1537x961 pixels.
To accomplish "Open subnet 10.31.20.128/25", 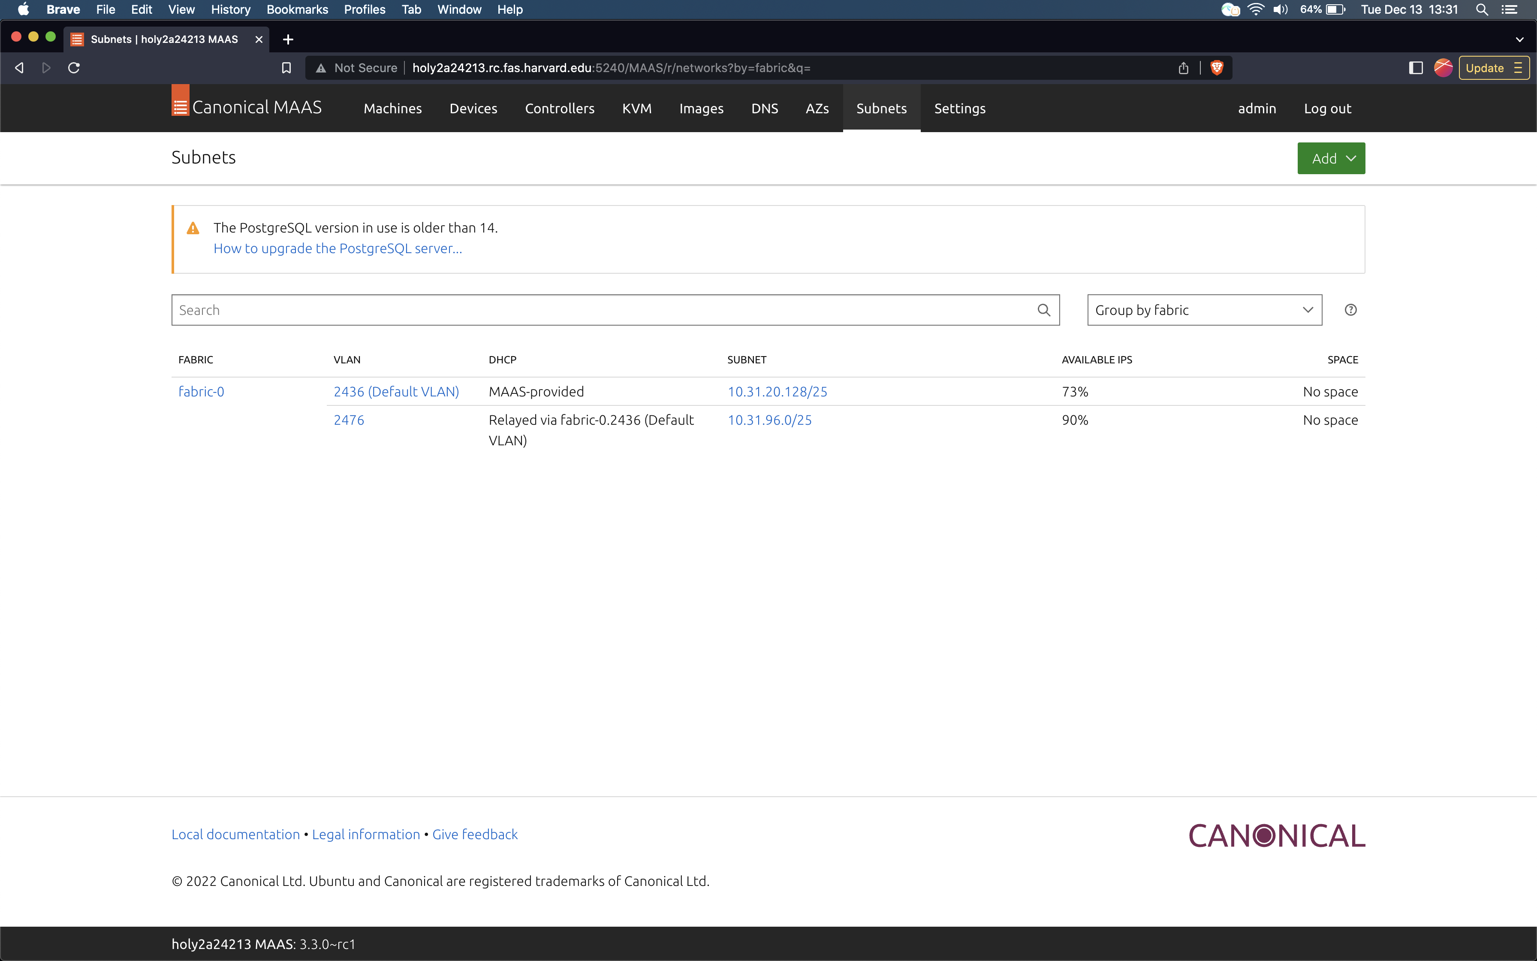I will coord(777,392).
